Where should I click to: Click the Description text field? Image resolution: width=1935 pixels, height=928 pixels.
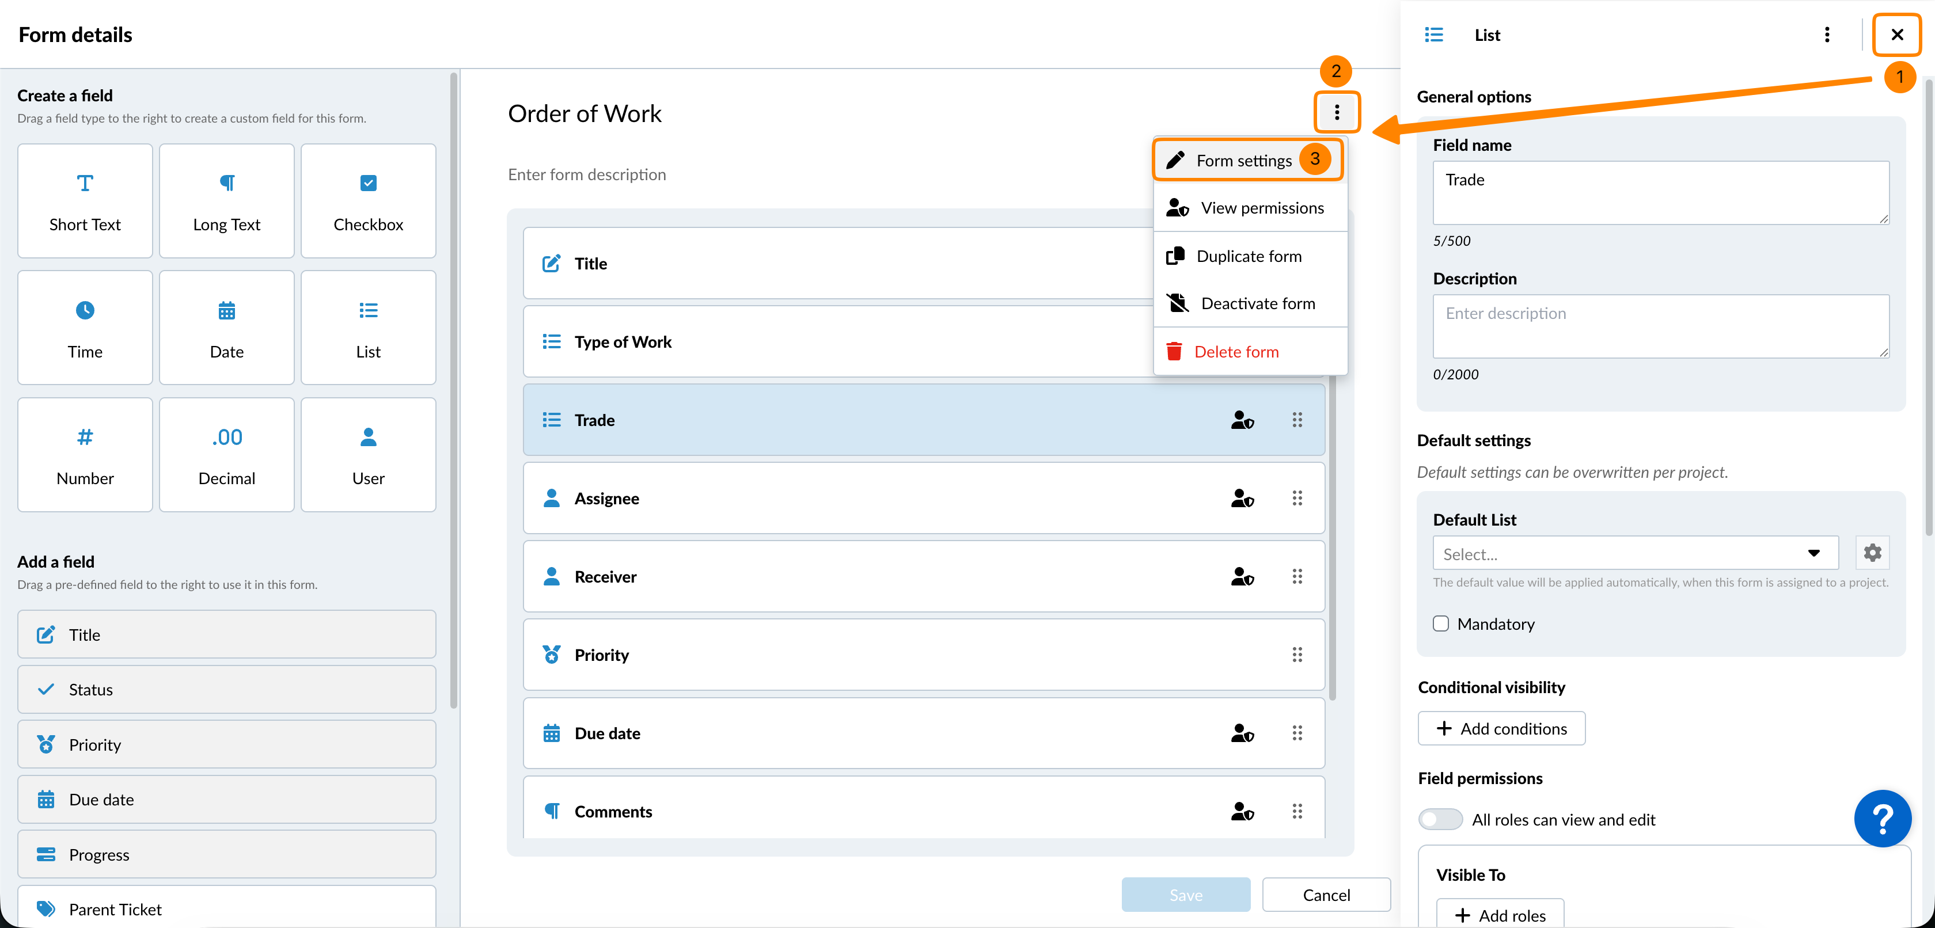coord(1660,326)
